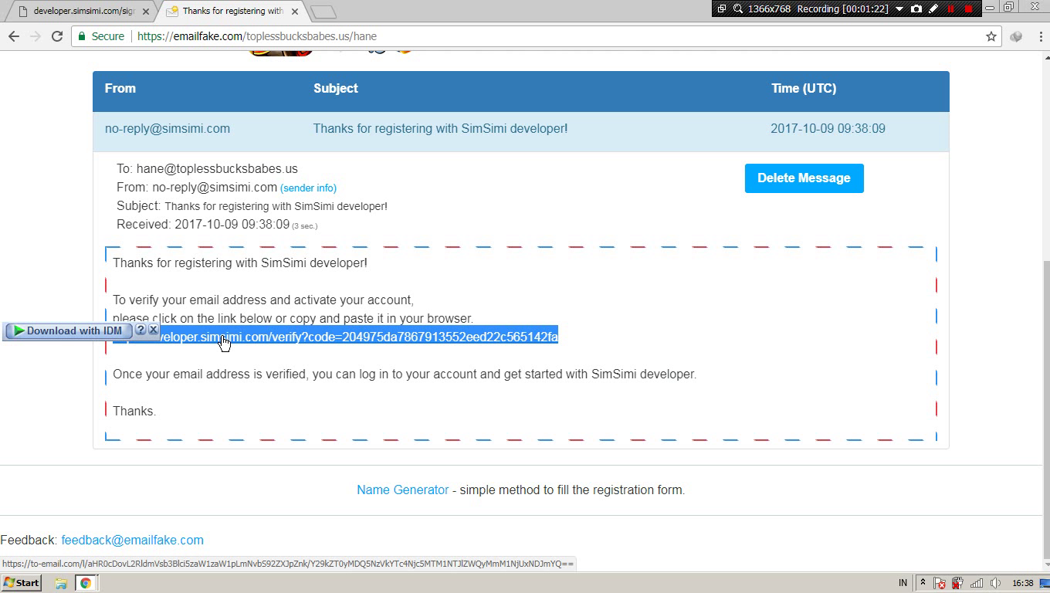Open the 'Thanks for registering with SimSimi developer!' subject row

coord(440,129)
